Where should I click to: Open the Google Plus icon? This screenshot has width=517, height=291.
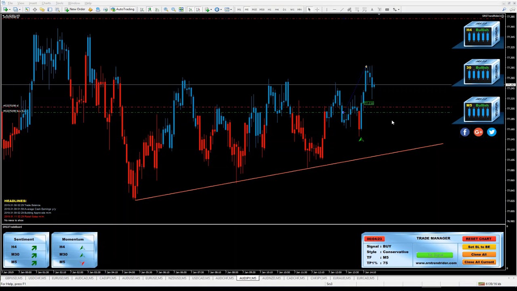click(x=478, y=132)
